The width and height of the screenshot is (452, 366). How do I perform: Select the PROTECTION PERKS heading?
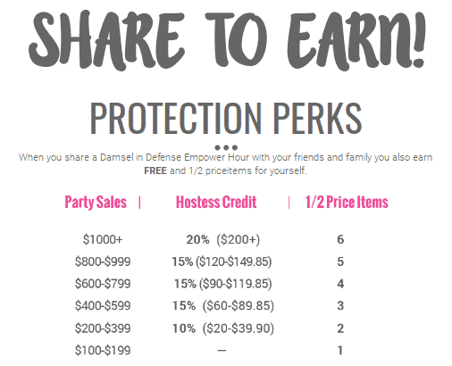click(226, 119)
